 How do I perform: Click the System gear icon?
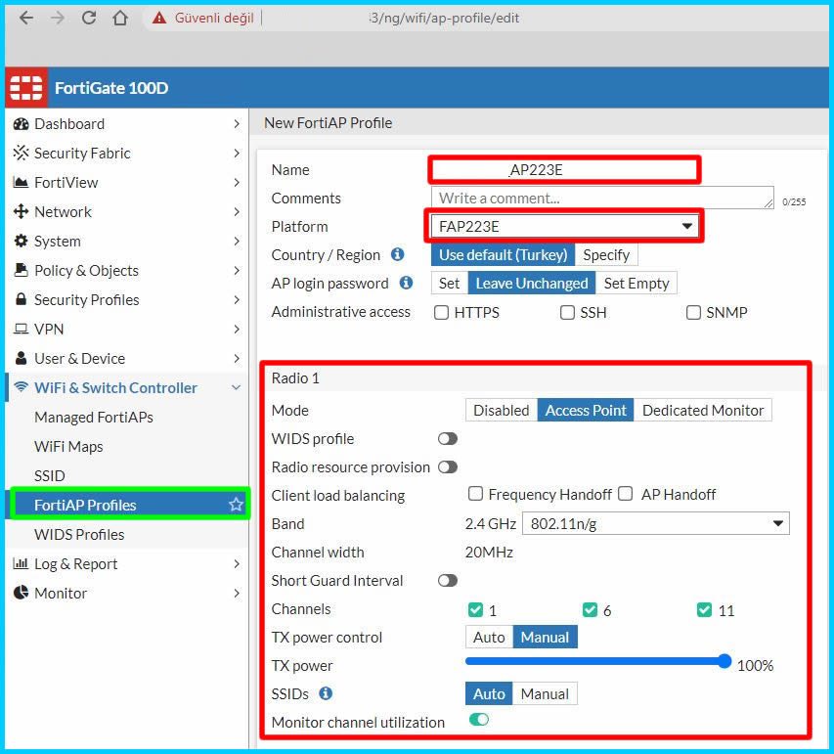(x=22, y=241)
